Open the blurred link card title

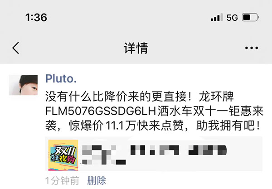click(x=154, y=150)
